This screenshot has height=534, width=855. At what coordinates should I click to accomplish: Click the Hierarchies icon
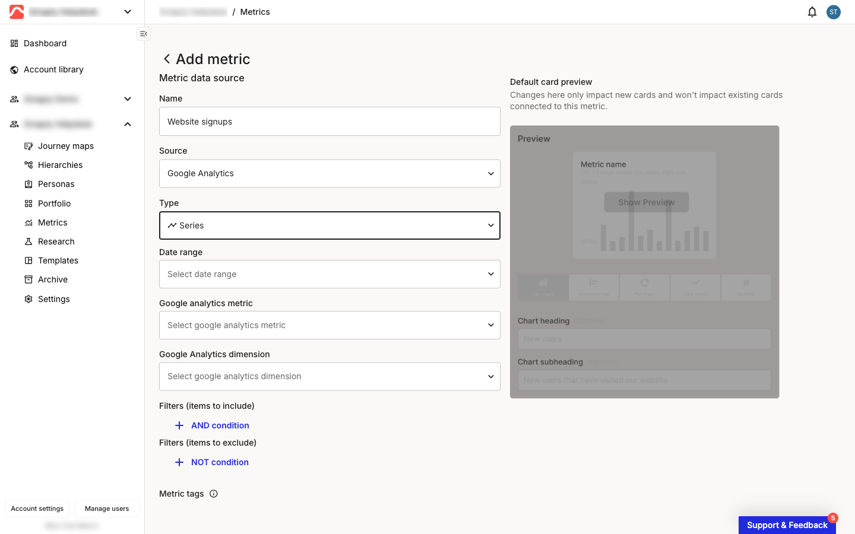click(x=28, y=165)
